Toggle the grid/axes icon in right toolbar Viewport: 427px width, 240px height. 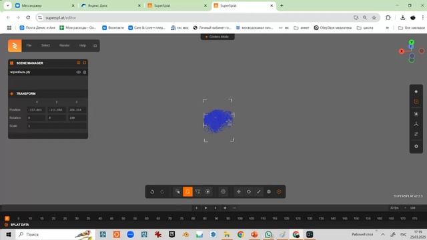tap(416, 124)
